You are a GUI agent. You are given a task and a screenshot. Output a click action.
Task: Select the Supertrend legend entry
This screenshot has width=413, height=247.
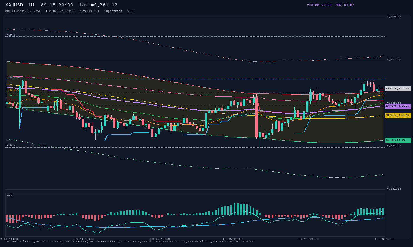pos(113,11)
